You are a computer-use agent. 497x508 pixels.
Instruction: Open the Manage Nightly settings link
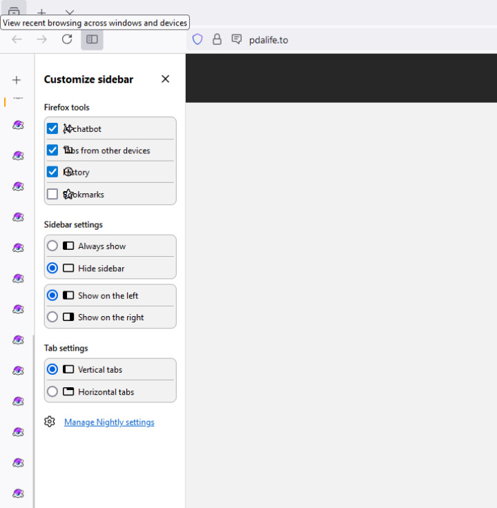pos(109,422)
